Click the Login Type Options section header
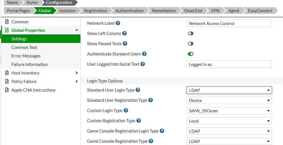This screenshot has width=283, height=145. tap(182, 81)
